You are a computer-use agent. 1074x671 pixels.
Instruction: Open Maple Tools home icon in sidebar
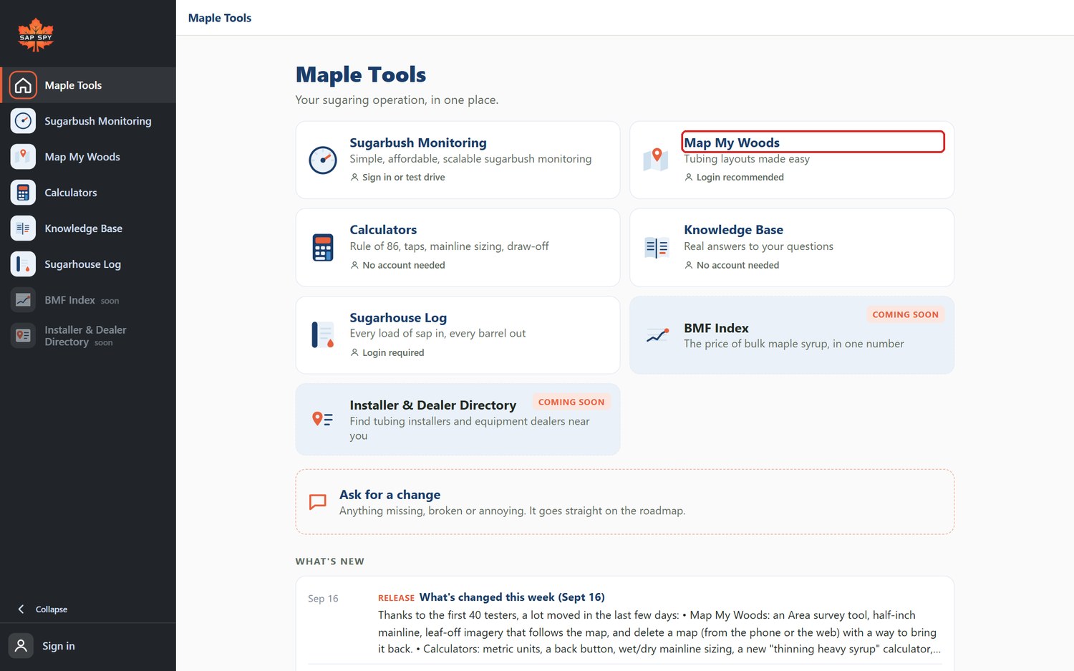[23, 85]
